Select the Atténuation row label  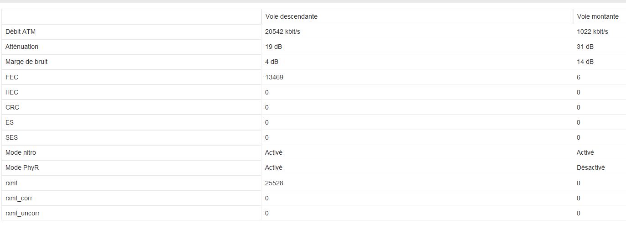pyautogui.click(x=22, y=47)
